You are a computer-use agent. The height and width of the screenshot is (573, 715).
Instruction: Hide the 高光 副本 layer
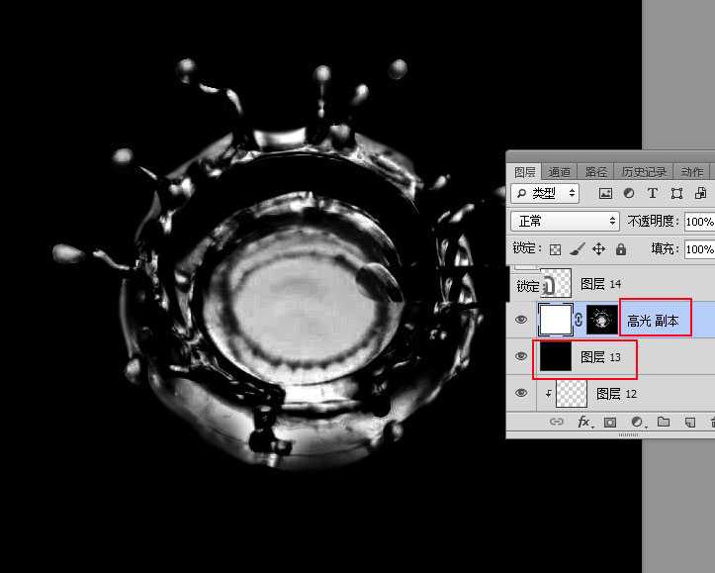pos(521,320)
